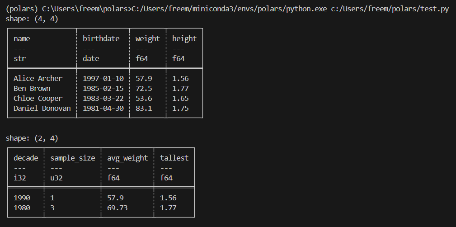The width and height of the screenshot is (456, 227).
Task: Click the name column header
Action: (x=22, y=39)
